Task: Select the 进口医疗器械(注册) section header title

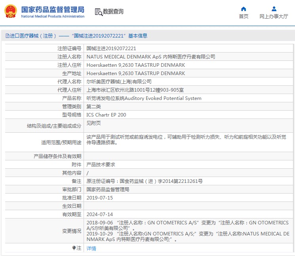Action: pyautogui.click(x=33, y=36)
